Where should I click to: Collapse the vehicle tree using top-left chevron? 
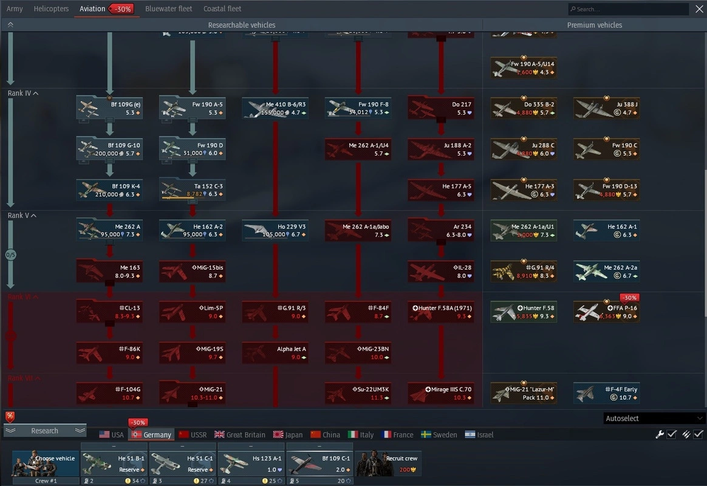[10, 25]
